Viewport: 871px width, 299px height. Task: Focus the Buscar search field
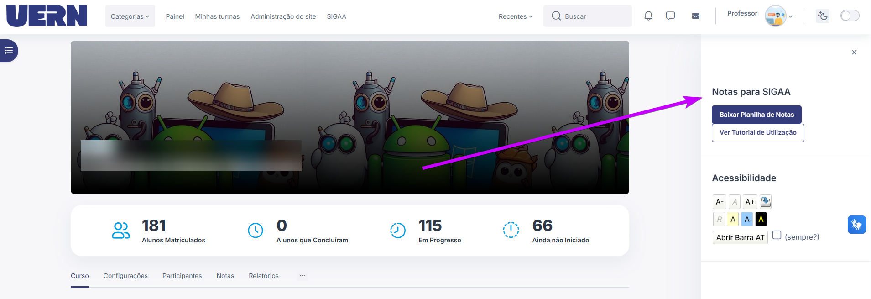[x=588, y=16]
